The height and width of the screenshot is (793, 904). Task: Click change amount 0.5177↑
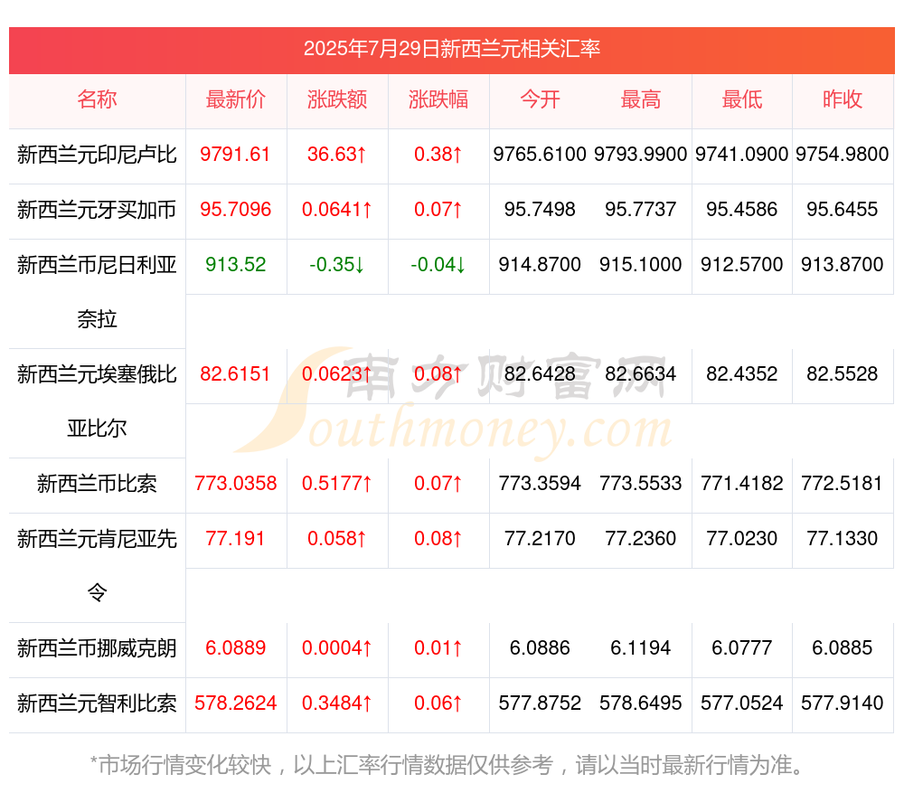tap(336, 483)
